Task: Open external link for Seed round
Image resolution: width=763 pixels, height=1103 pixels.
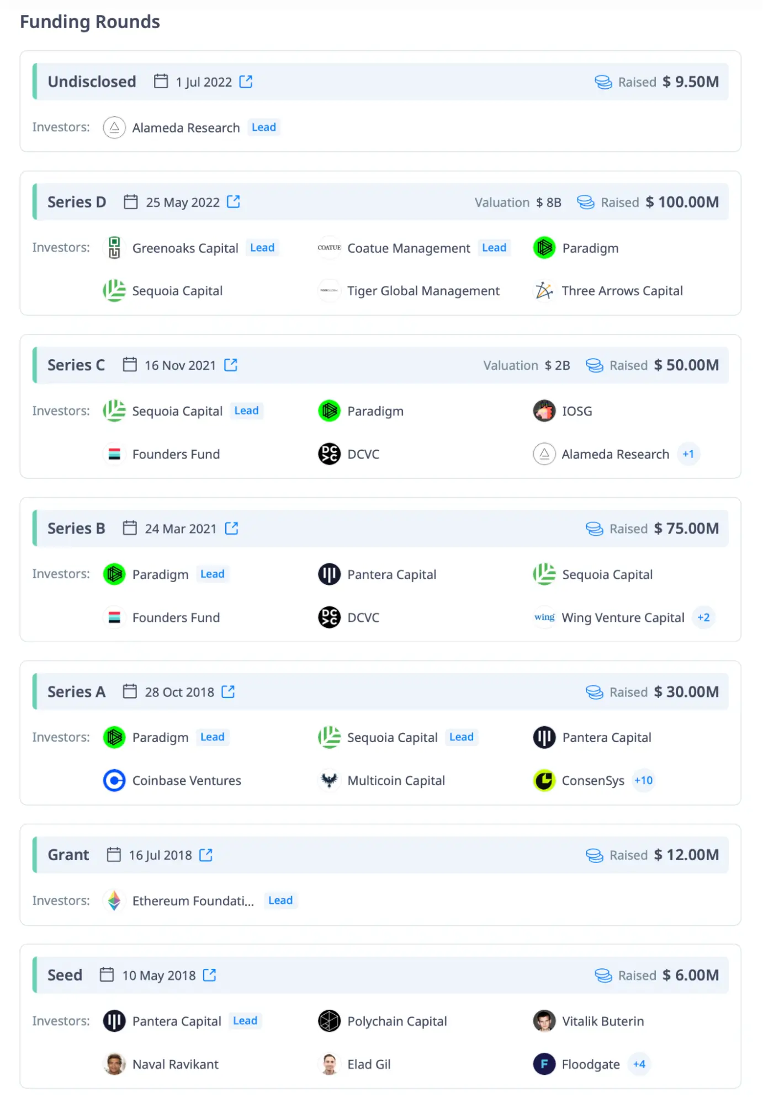Action: coord(210,975)
